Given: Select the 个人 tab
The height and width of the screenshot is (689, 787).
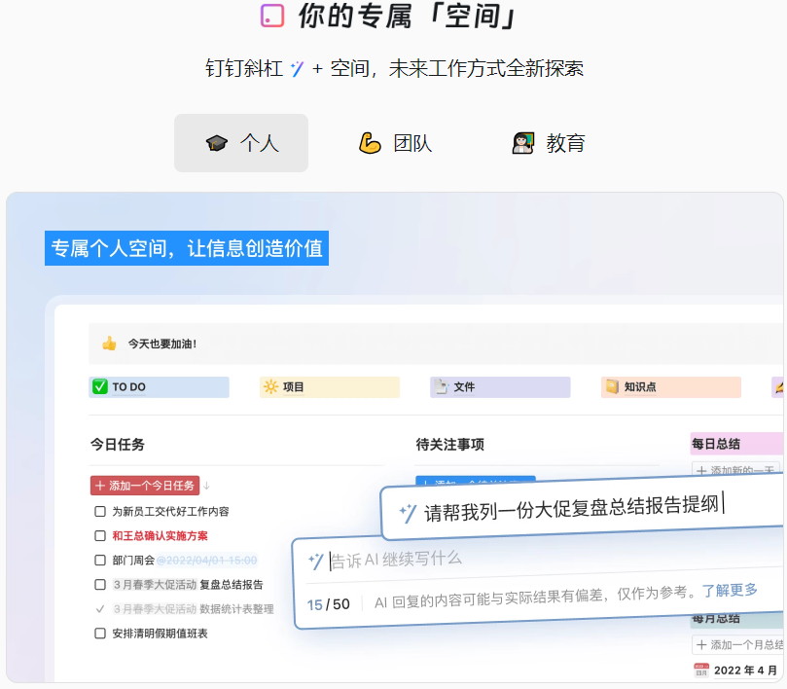Looking at the screenshot, I should [241, 143].
